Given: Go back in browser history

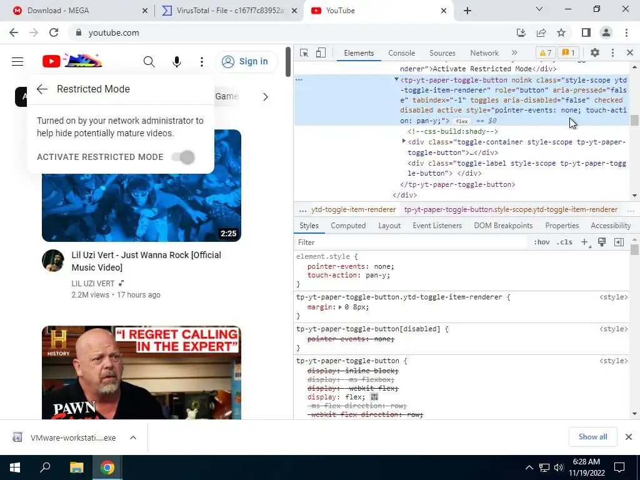Looking at the screenshot, I should coord(14,32).
